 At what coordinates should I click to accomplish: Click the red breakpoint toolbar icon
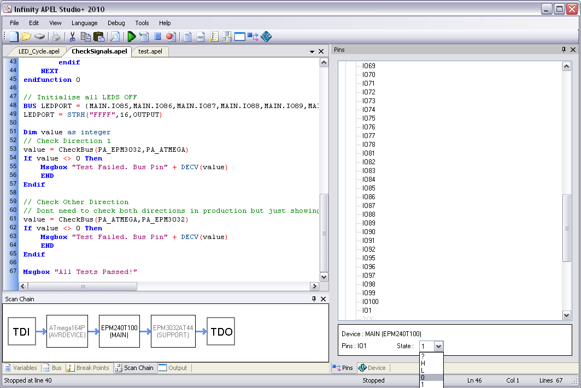(x=171, y=37)
